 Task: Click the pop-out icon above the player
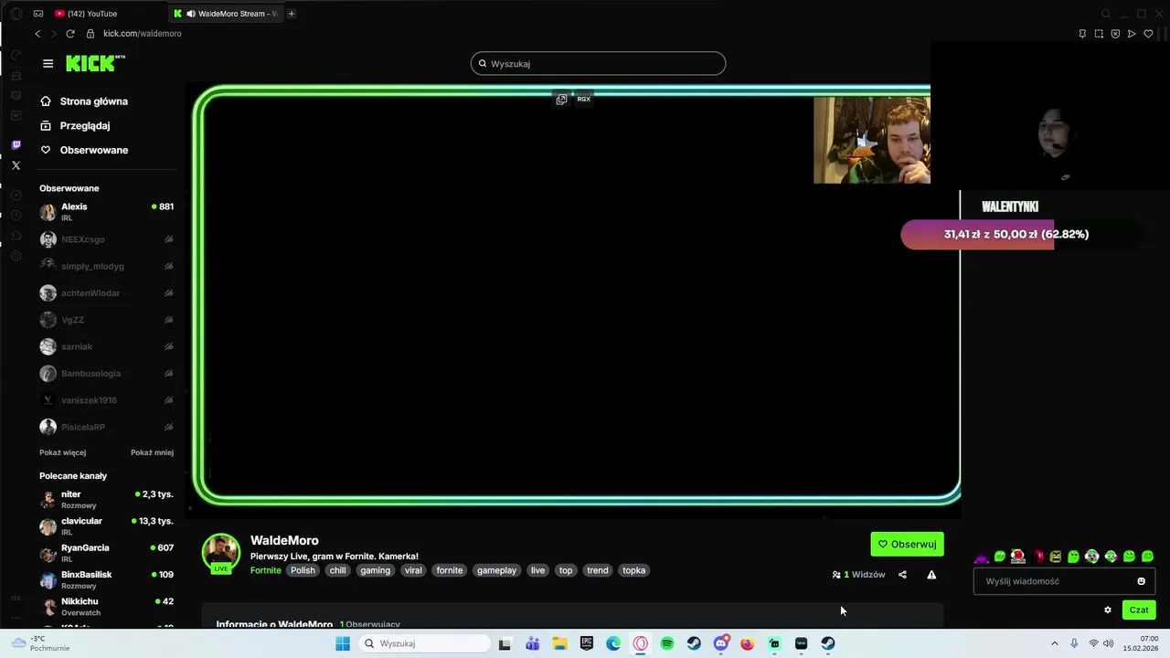tap(561, 99)
